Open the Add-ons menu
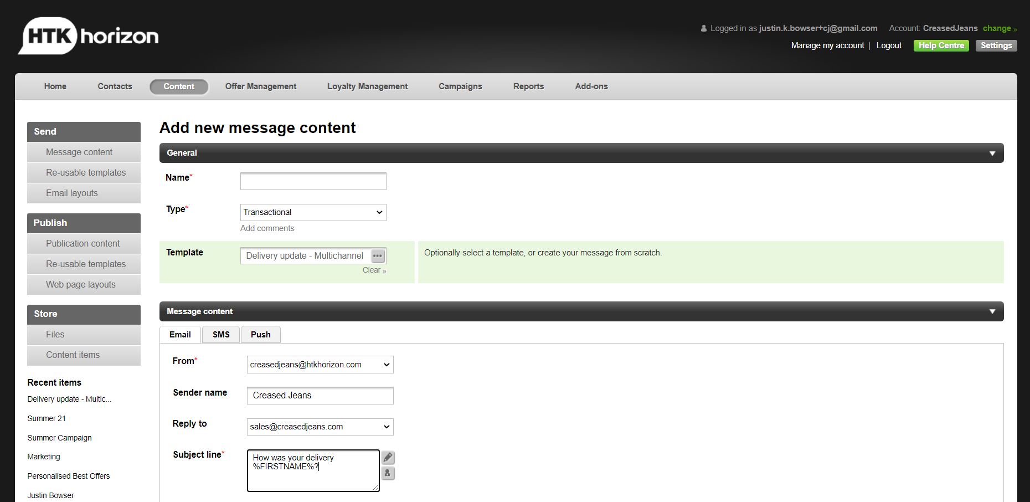This screenshot has width=1030, height=502. tap(591, 86)
